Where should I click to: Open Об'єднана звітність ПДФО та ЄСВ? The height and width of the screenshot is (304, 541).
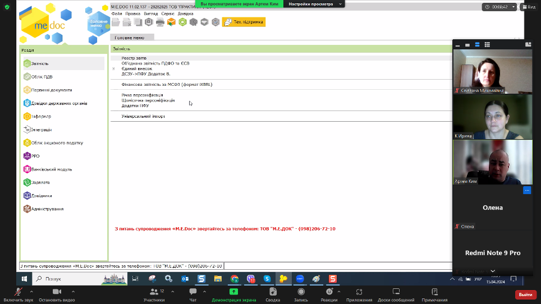tap(155, 63)
